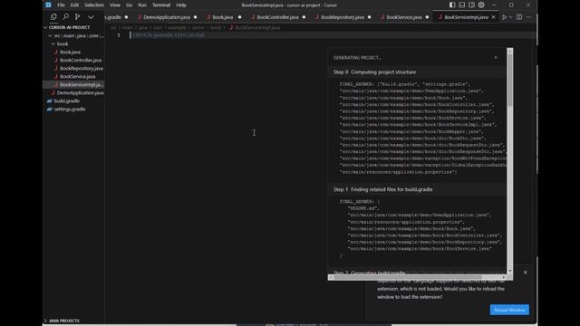This screenshot has width=580, height=326.
Task: Dismiss the reload extension notification
Action: [x=526, y=273]
